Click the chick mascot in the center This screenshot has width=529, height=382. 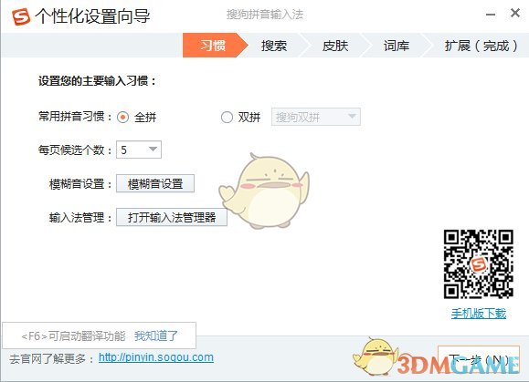[264, 191]
